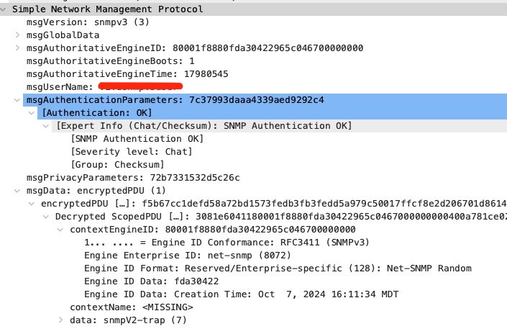Viewport: 507px width, 334px height.
Task: Expand the msgGlobalData node
Action: pyautogui.click(x=18, y=35)
